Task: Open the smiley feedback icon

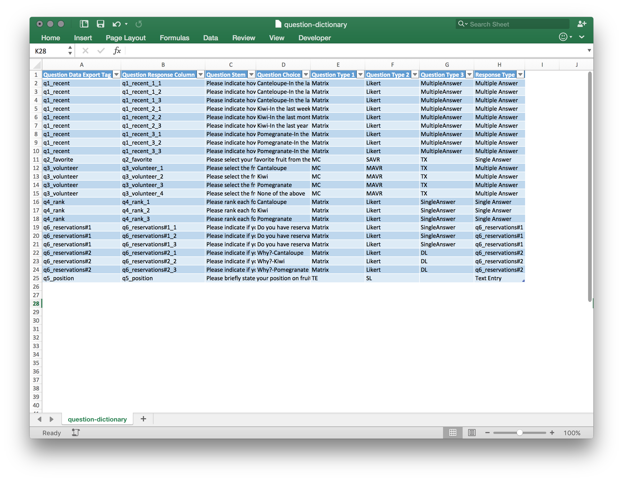Action: click(x=563, y=37)
